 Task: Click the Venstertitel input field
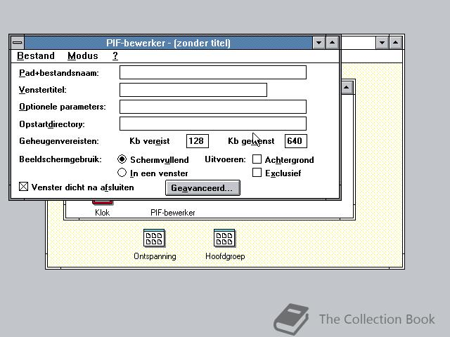[x=193, y=90]
